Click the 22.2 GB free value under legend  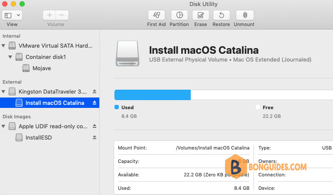coord(272,116)
